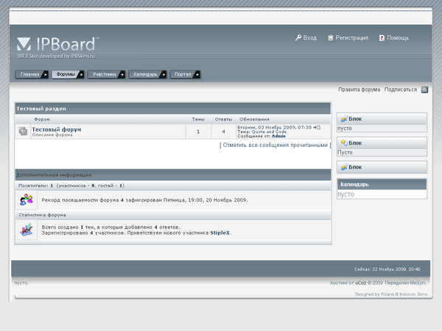The image size is (442, 331).
Task: Click the visitors people icon
Action: coord(27,200)
